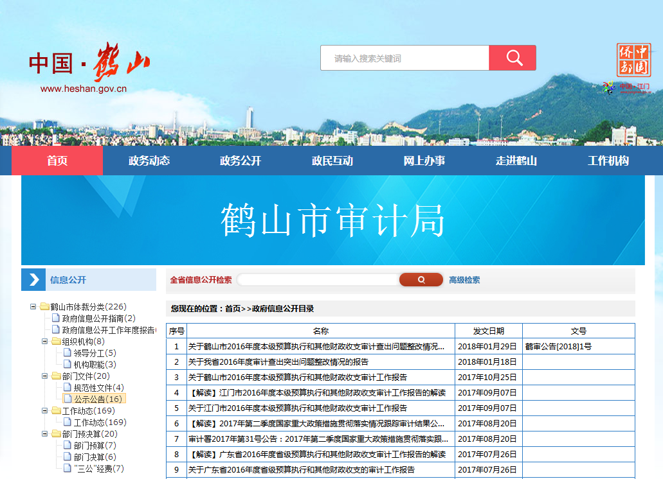Click the folder icon of 组织机构
The width and height of the screenshot is (663, 479).
pyautogui.click(x=56, y=342)
